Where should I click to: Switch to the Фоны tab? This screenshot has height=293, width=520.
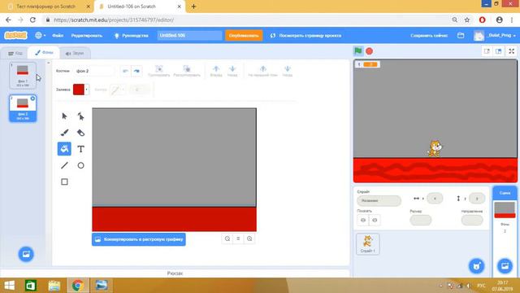pyautogui.click(x=44, y=52)
